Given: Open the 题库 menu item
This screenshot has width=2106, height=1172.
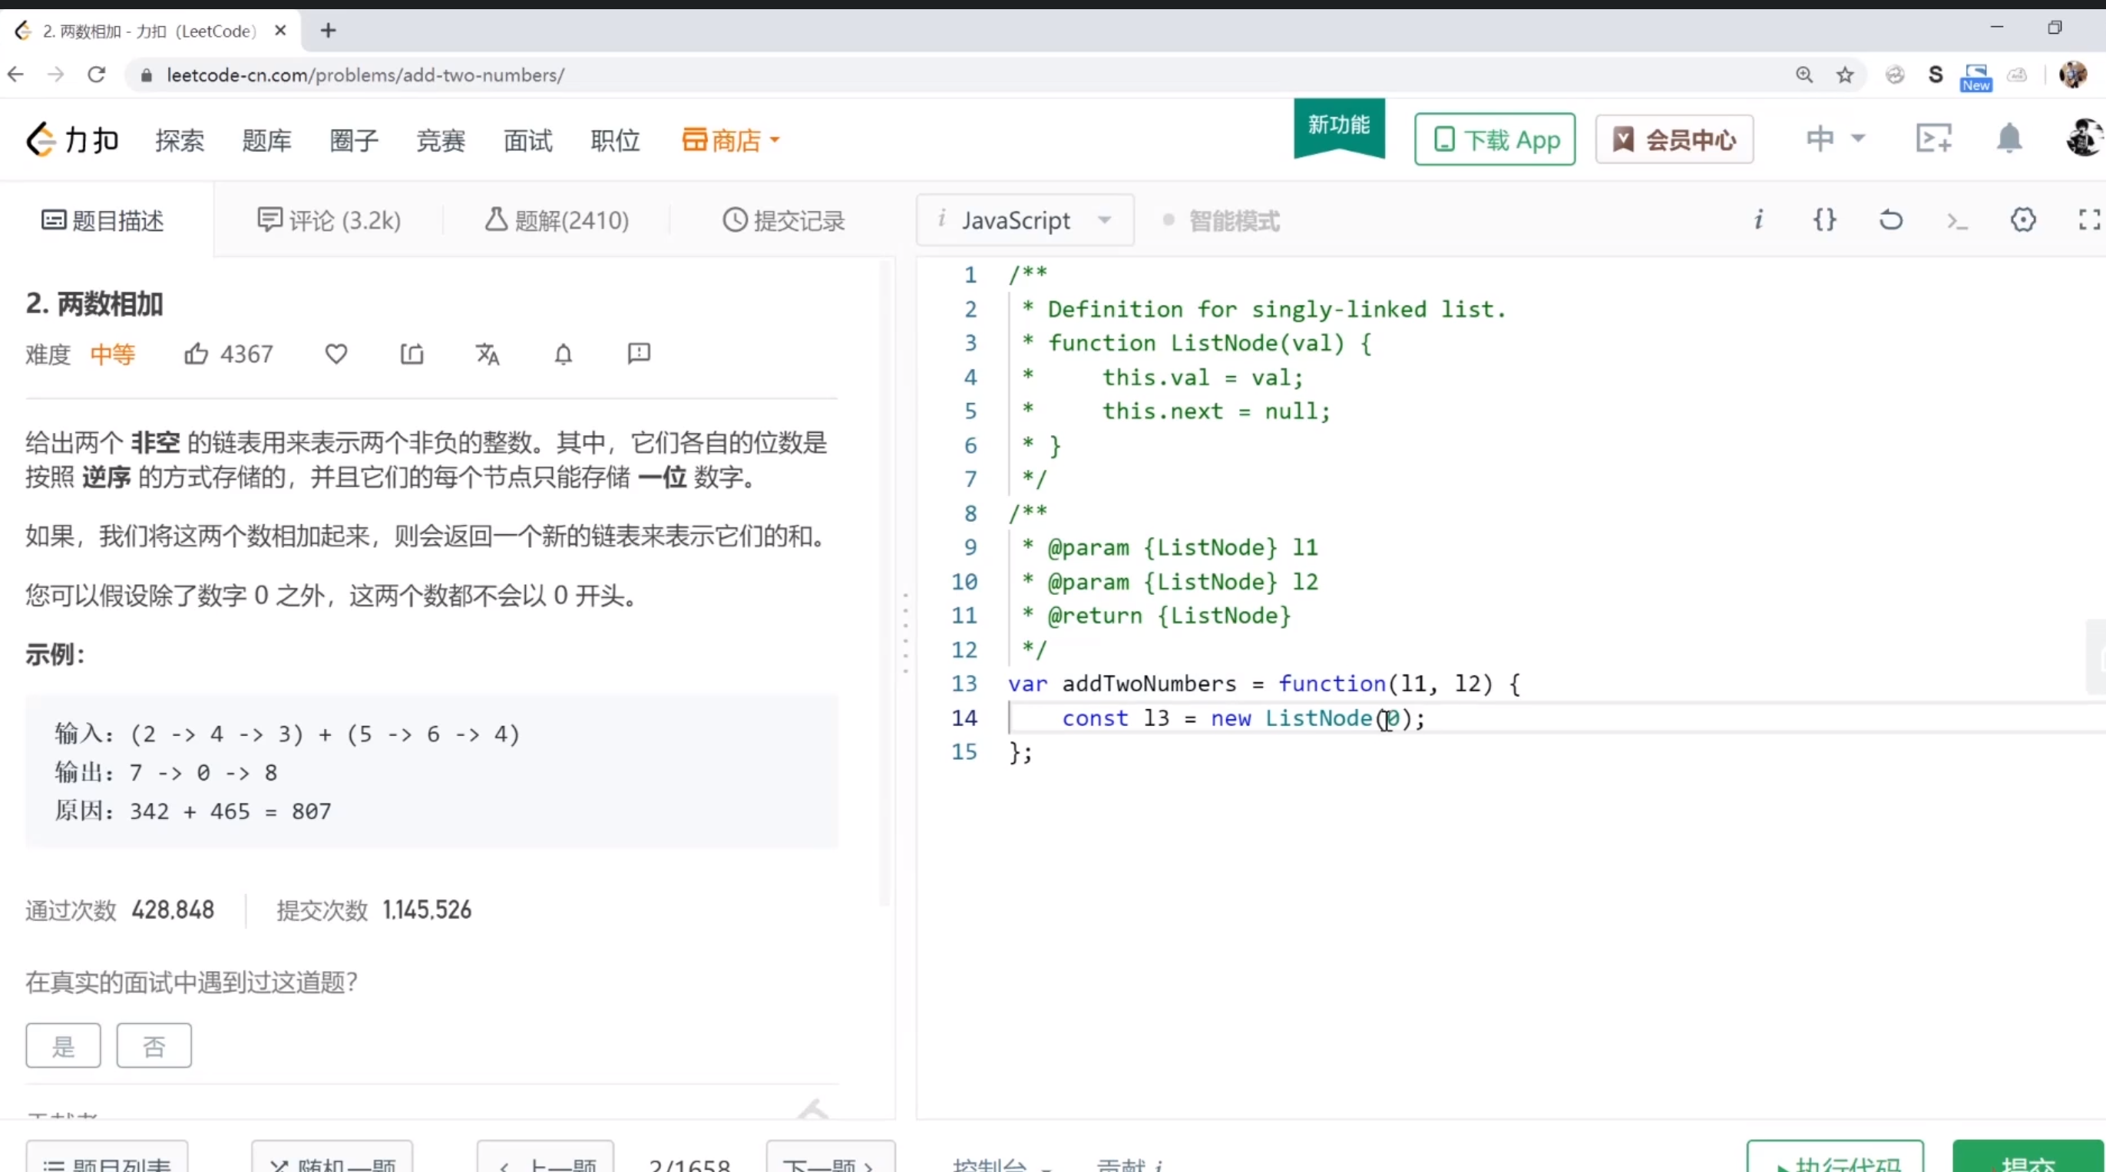Looking at the screenshot, I should pyautogui.click(x=266, y=140).
